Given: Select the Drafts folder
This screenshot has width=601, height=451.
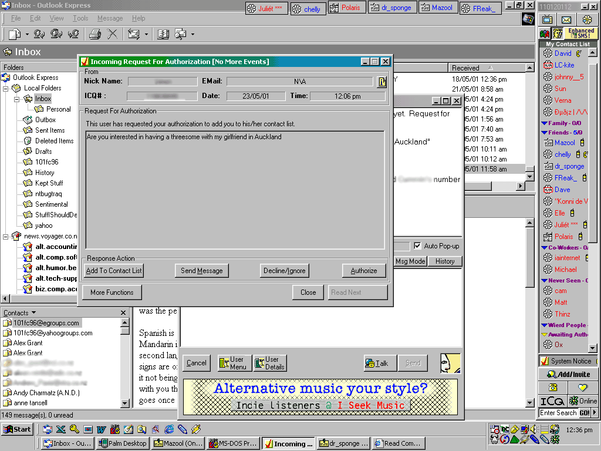Looking at the screenshot, I should (43, 152).
